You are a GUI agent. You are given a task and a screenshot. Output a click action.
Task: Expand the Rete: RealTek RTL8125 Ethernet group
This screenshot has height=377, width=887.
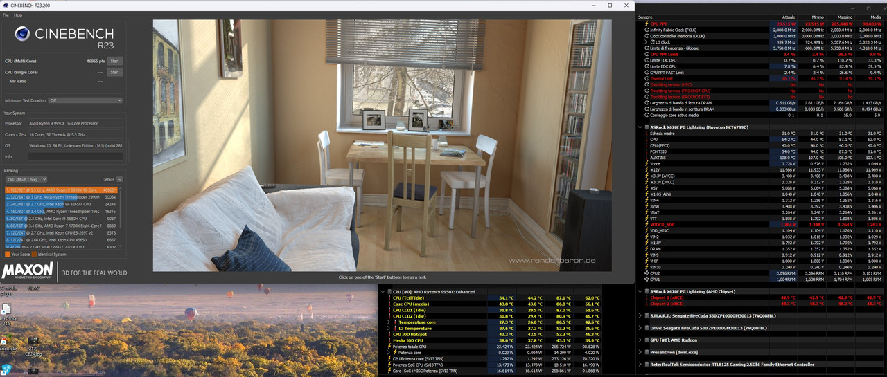tap(640, 365)
